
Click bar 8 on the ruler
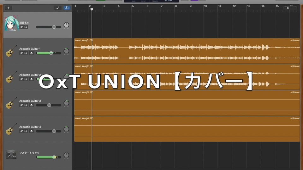point(176,6)
